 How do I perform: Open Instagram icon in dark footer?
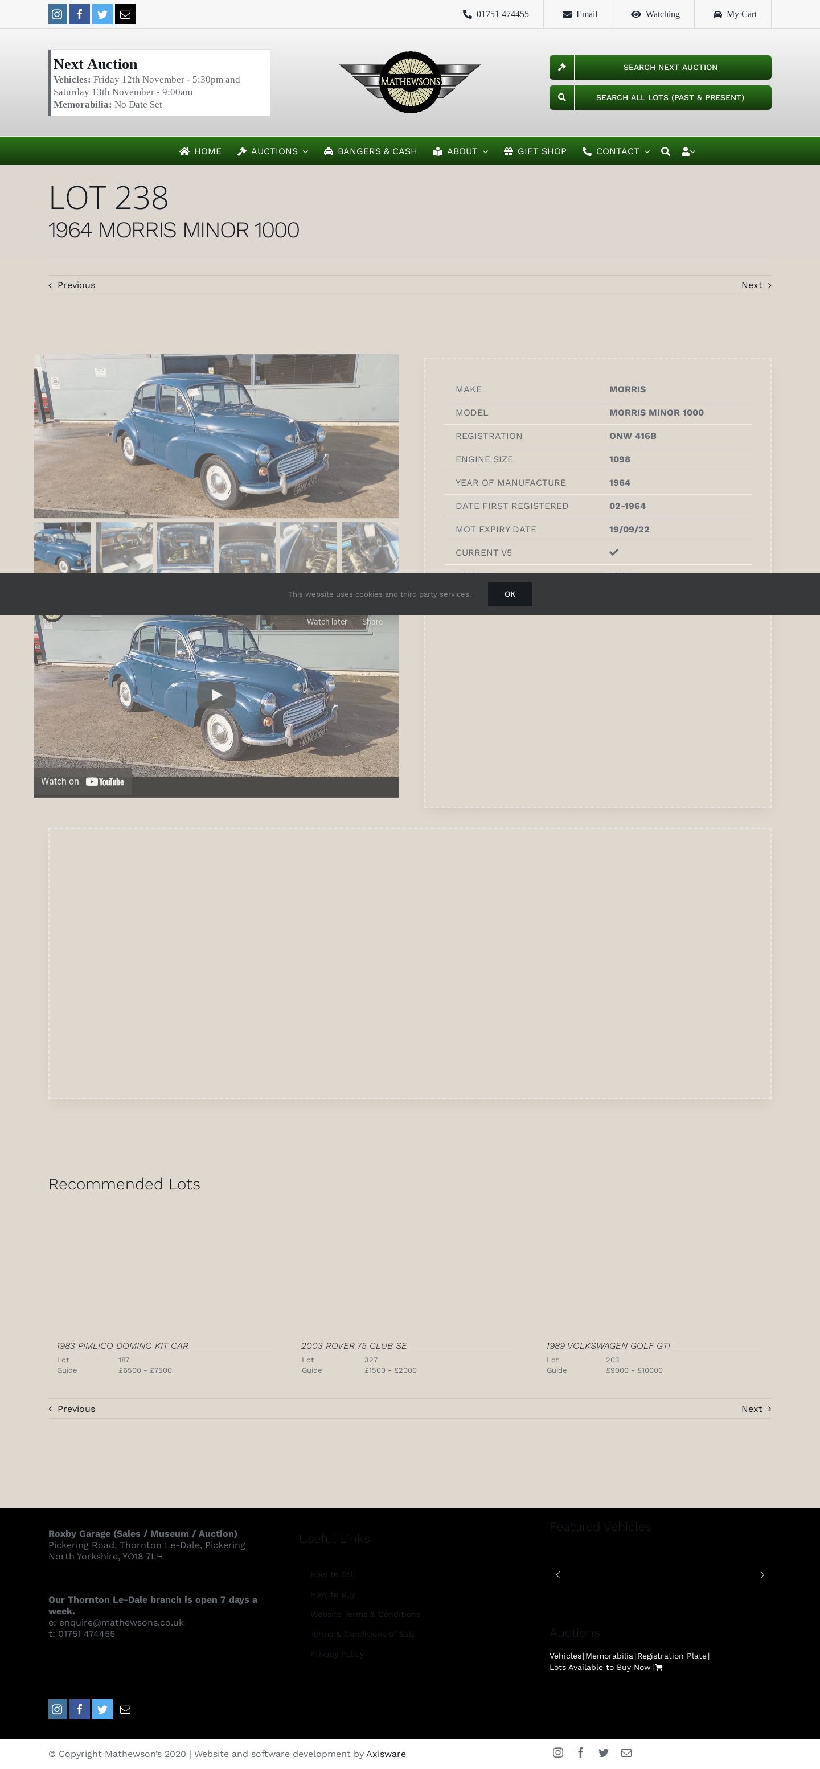click(58, 1709)
